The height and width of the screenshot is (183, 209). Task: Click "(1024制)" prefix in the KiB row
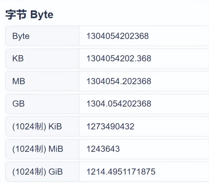click(x=29, y=126)
